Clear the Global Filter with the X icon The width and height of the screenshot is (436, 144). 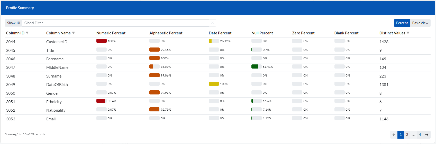point(212,23)
